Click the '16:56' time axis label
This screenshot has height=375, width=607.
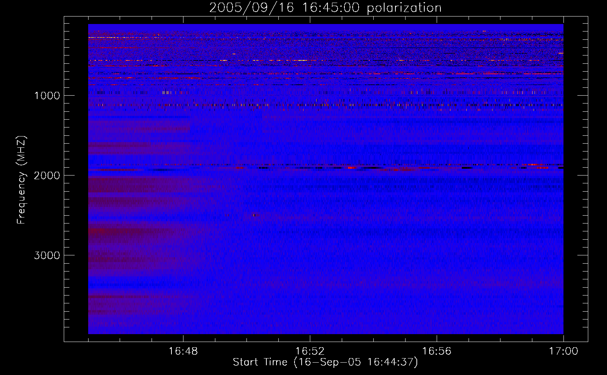coord(437,351)
